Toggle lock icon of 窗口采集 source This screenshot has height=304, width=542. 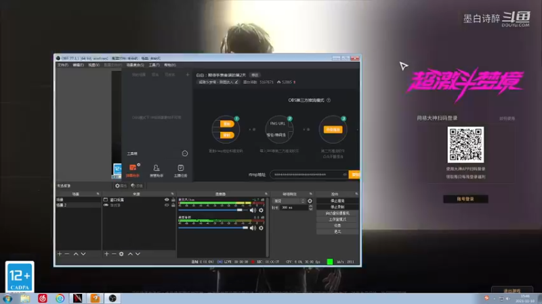click(x=173, y=199)
